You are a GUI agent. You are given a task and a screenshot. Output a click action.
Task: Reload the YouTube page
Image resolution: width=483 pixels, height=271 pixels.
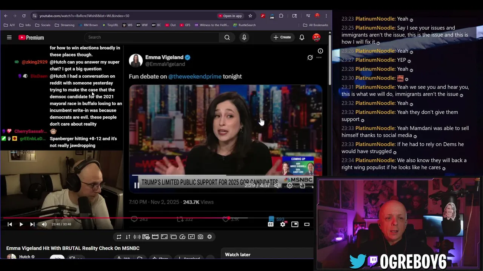coord(24,16)
